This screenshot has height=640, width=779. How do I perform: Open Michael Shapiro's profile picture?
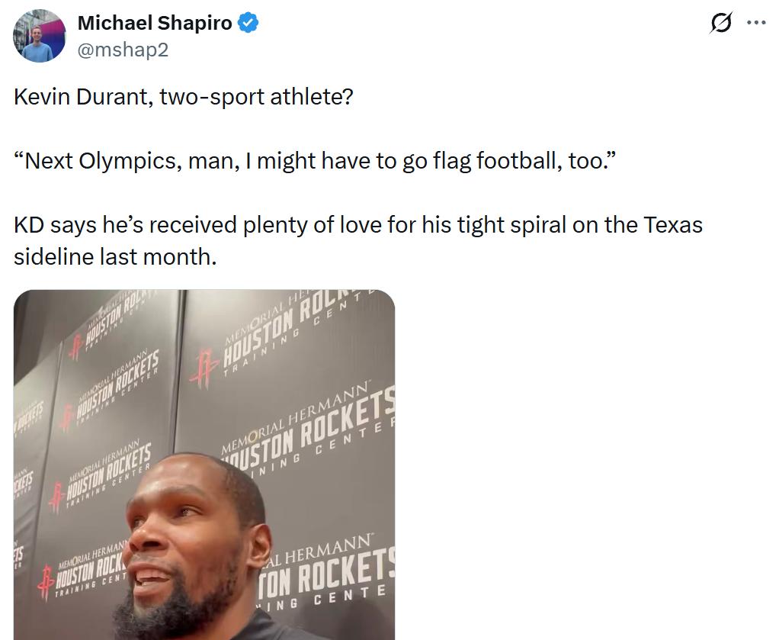coord(39,36)
